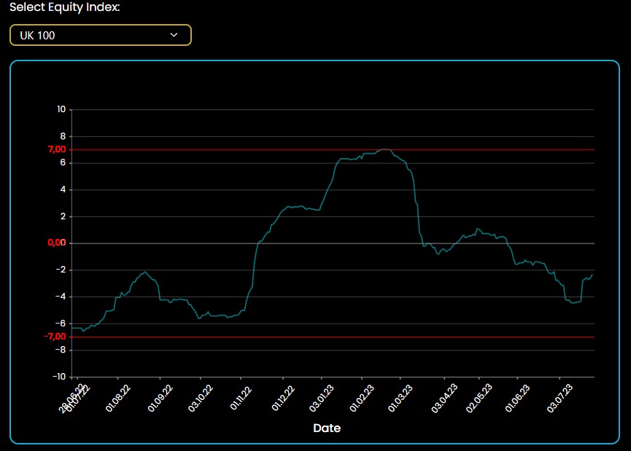631x451 pixels.
Task: Click the chart line's peak touching 7,00
Action: (384, 149)
